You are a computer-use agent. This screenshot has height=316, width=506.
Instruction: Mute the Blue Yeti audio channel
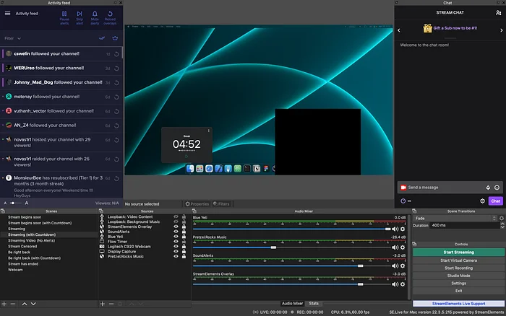tap(395, 228)
